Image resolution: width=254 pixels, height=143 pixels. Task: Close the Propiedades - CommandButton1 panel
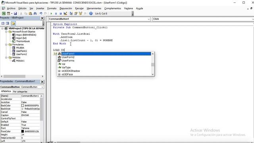pos(42,82)
